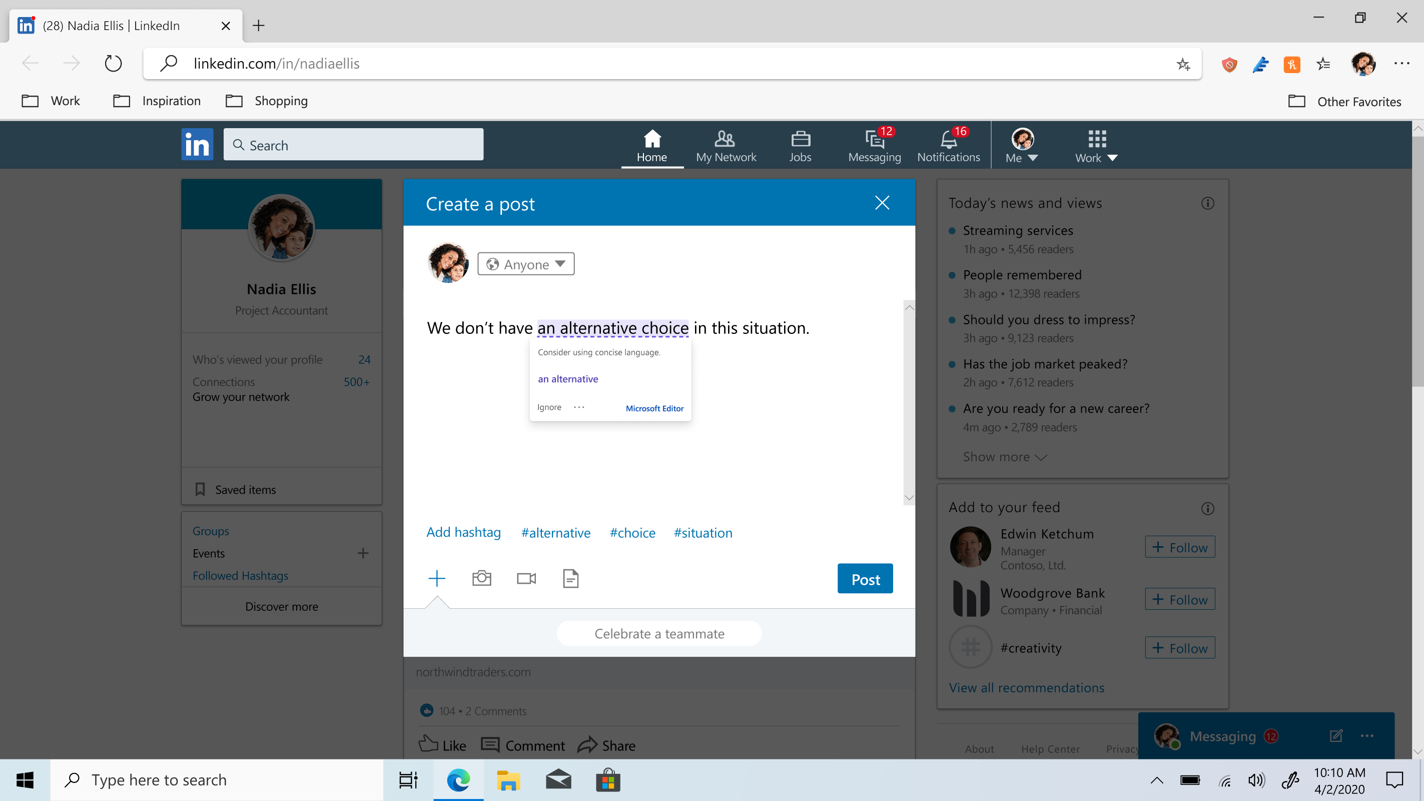
Task: Click the Jobs briefcase icon
Action: point(800,146)
